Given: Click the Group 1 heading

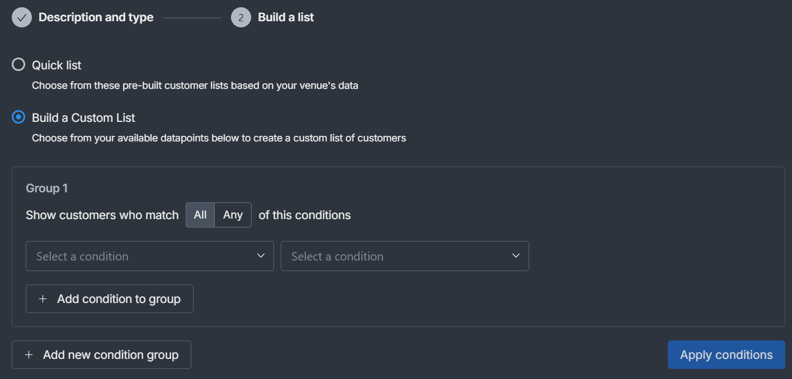Looking at the screenshot, I should click(x=46, y=188).
